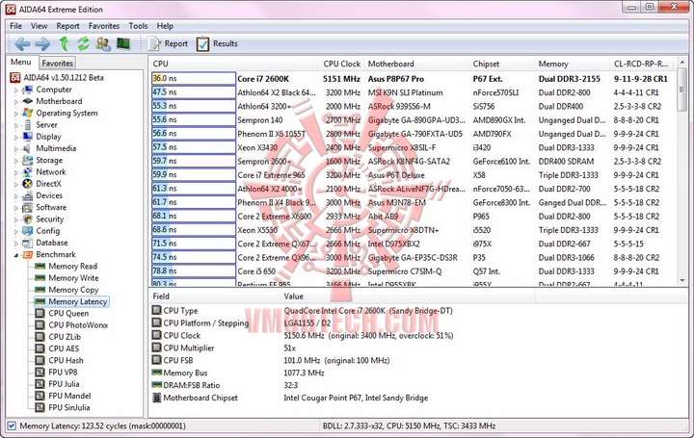Open the File menu
The width and height of the screenshot is (694, 438).
[16, 26]
